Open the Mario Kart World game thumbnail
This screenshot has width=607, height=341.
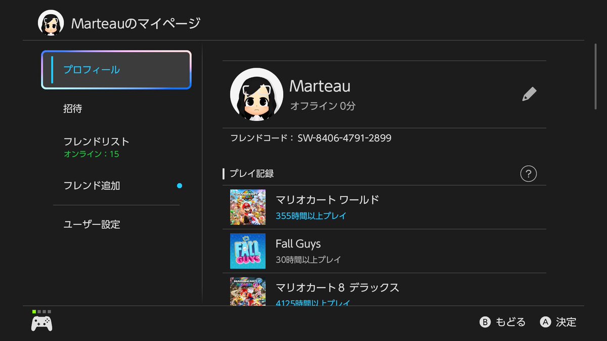(248, 207)
